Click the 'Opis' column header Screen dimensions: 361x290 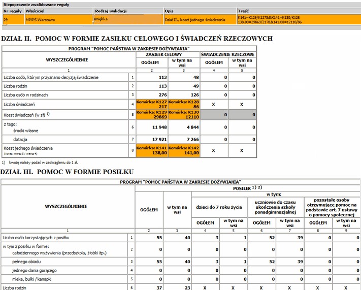tap(200, 11)
